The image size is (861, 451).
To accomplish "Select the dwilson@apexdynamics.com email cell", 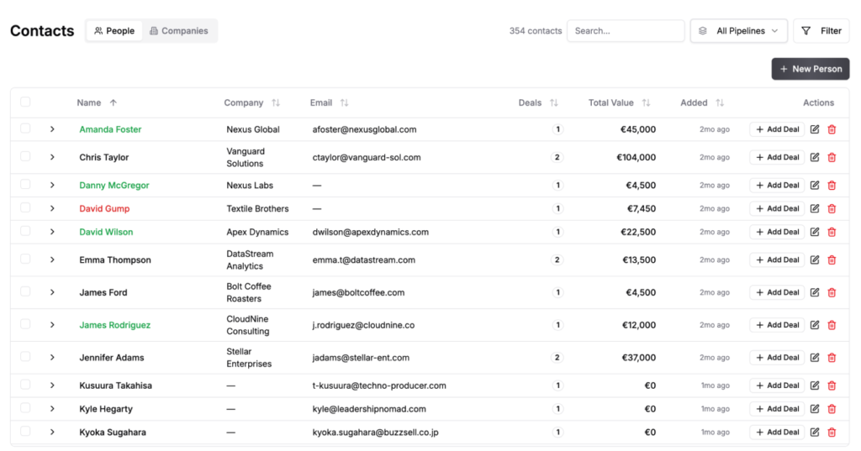I will click(x=371, y=232).
